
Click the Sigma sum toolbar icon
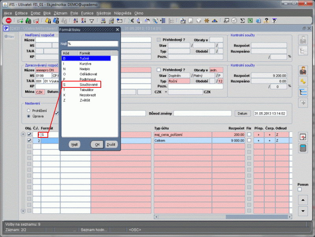click(x=243, y=21)
